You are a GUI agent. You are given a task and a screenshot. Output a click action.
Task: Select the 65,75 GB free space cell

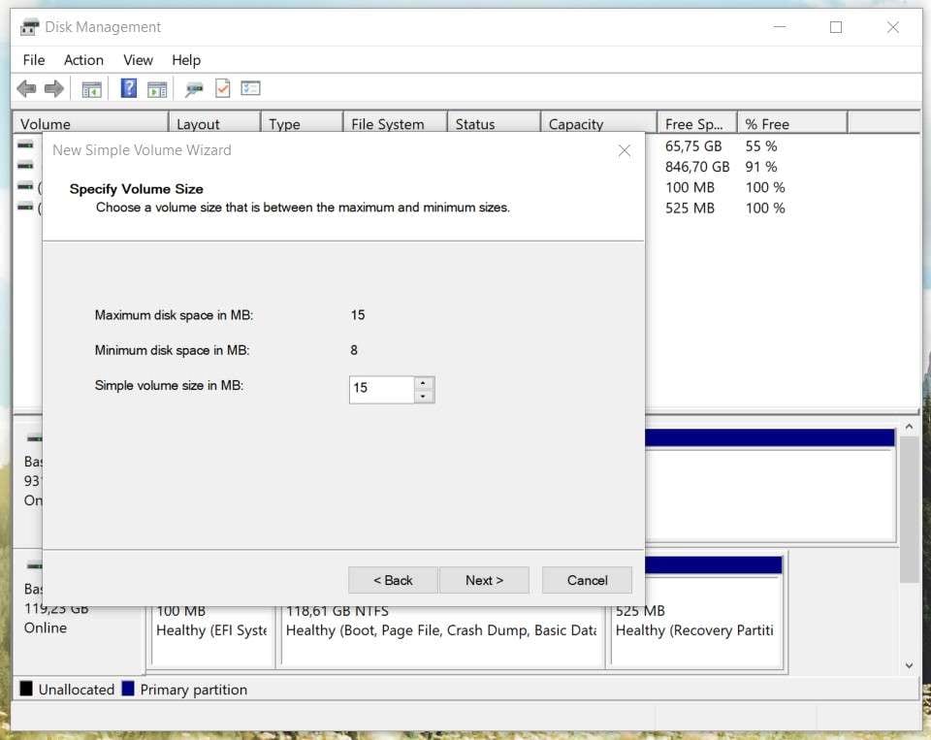(693, 146)
